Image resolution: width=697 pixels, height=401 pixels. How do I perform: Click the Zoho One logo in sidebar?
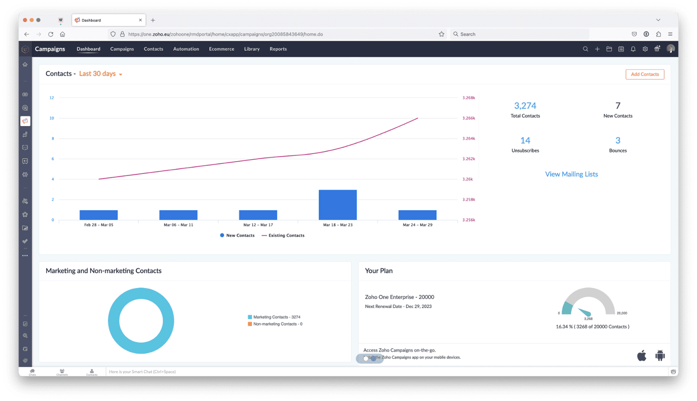click(25, 49)
